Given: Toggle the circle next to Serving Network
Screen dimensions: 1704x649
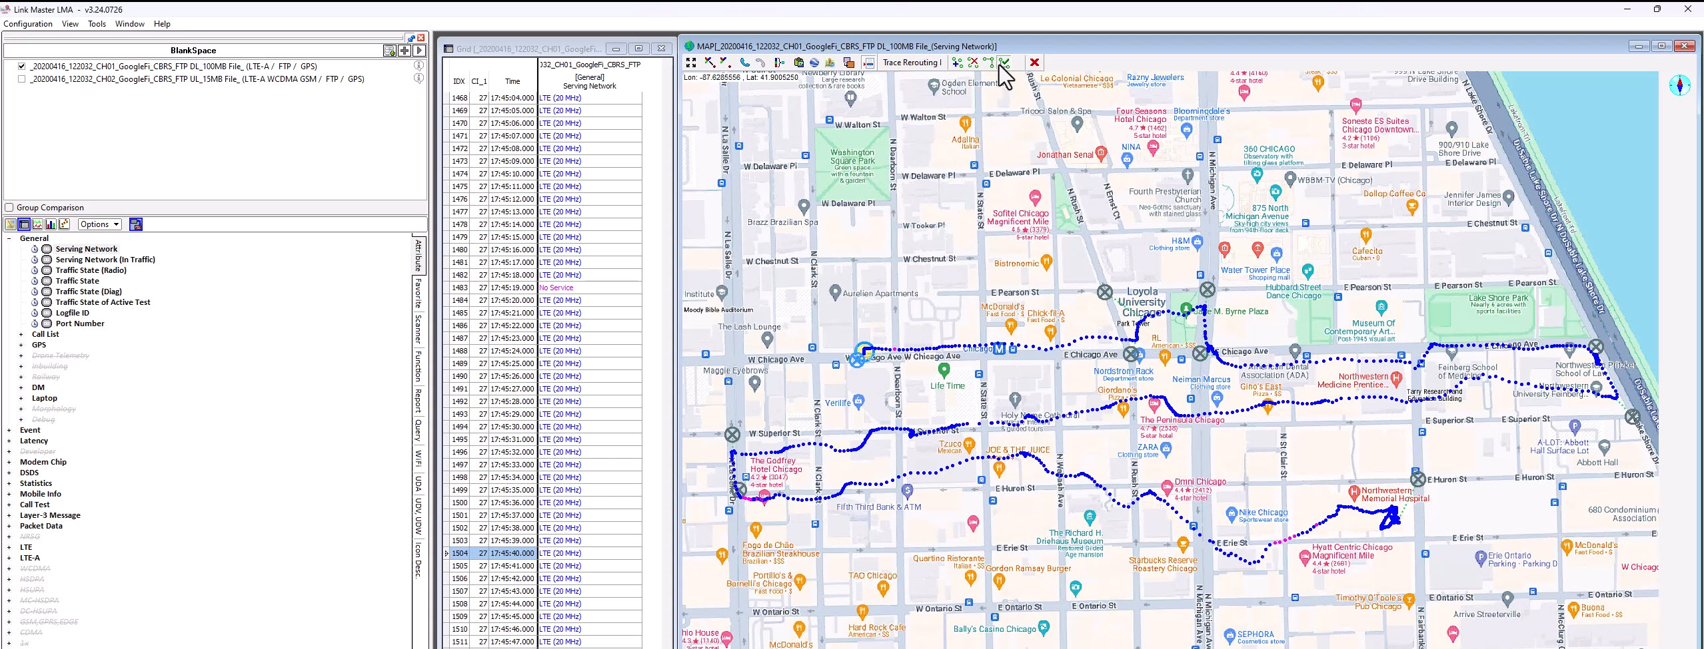Looking at the screenshot, I should [x=47, y=249].
